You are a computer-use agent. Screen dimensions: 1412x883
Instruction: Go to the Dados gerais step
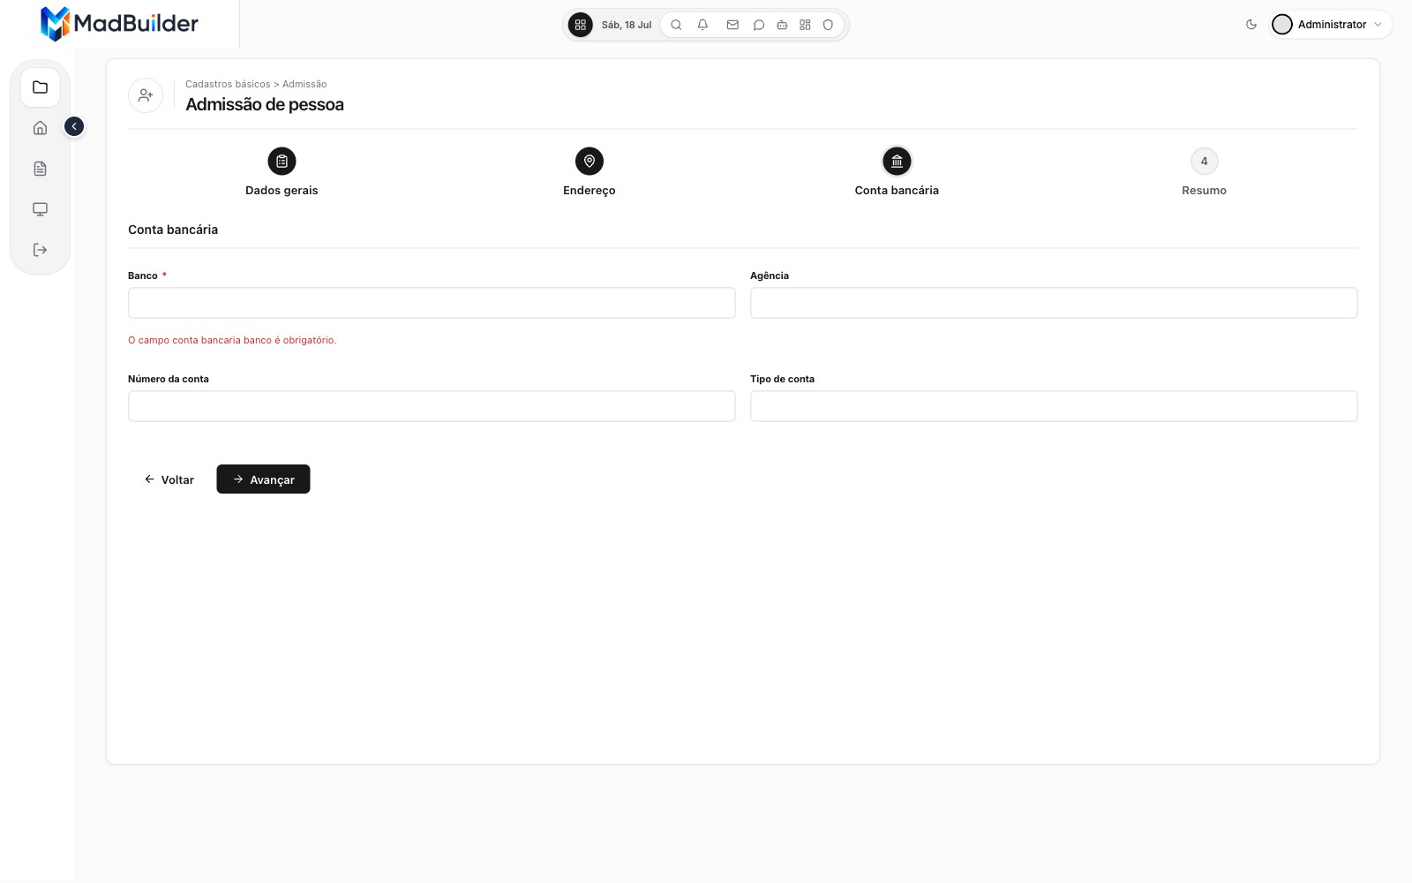(x=282, y=172)
